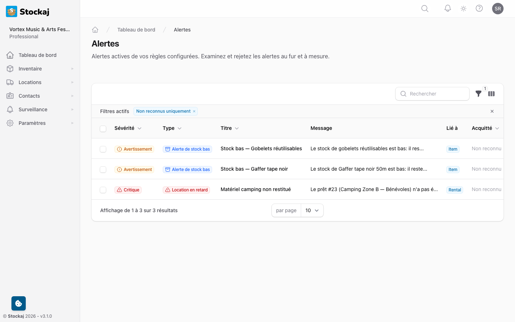Sort by the Sévérité column dropdown
The image size is (515, 322).
(128, 128)
